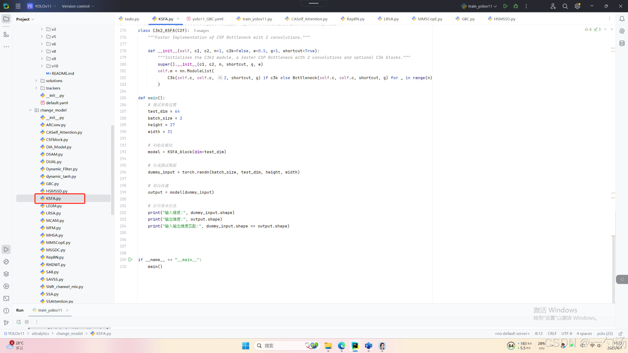Switch to the RepBN.py editor tab
This screenshot has height=353, width=628.
[355, 19]
